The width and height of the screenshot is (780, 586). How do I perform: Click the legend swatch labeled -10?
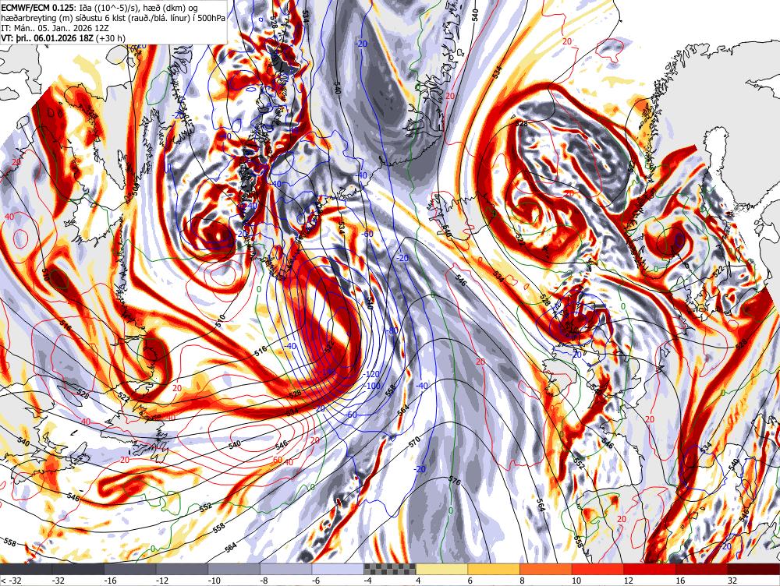pos(234,569)
